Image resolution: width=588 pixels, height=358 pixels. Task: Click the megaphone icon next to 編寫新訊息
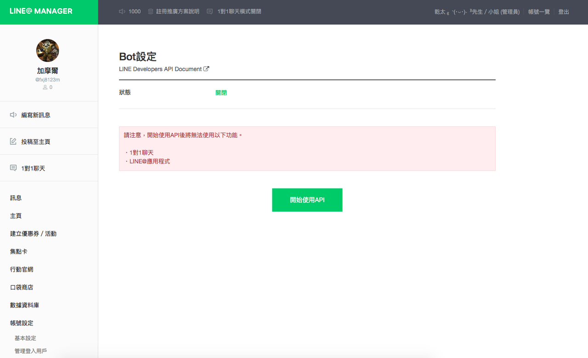click(13, 115)
